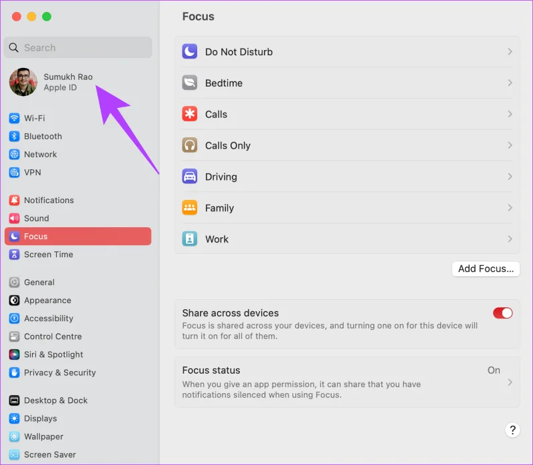This screenshot has width=533, height=465.
Task: Select Family focus label
Action: click(x=219, y=208)
